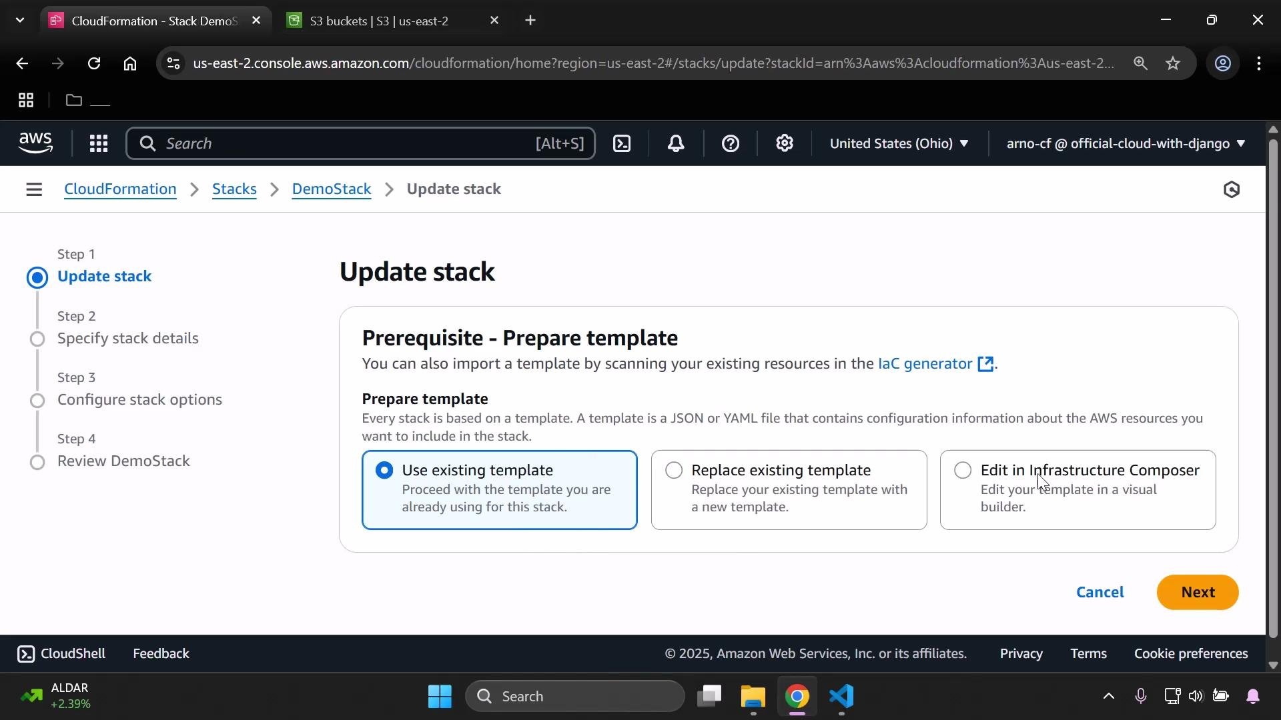The height and width of the screenshot is (720, 1281).
Task: Select Edit in Infrastructure Composer option
Action: 1078,490
